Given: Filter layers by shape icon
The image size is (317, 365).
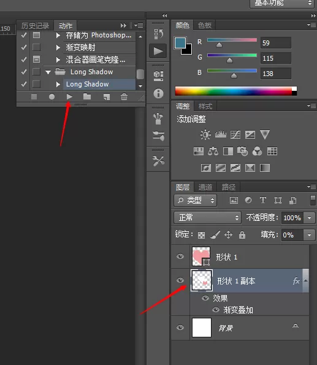Looking at the screenshot, I should click(278, 200).
